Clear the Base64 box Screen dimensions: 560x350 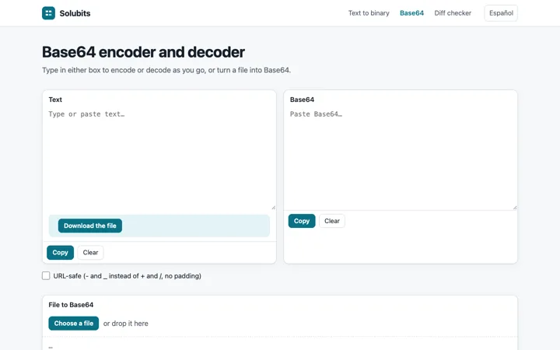[332, 221]
